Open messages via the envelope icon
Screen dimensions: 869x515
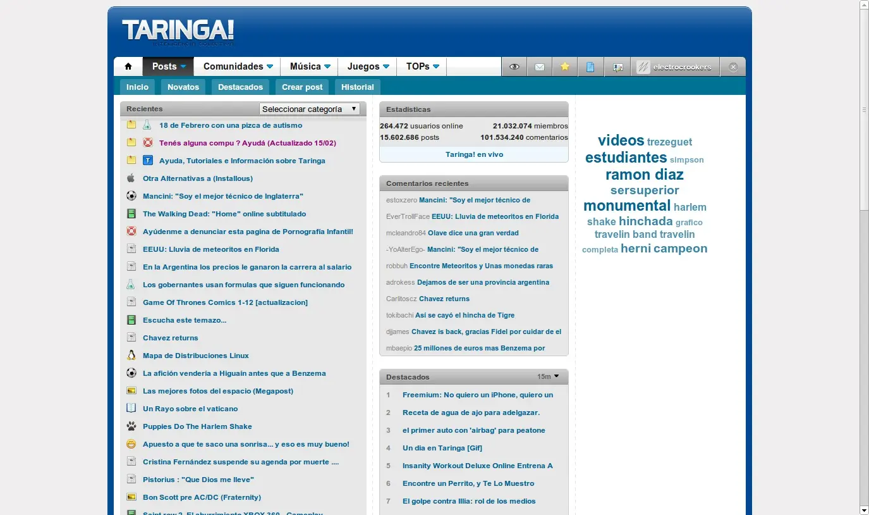tap(540, 66)
